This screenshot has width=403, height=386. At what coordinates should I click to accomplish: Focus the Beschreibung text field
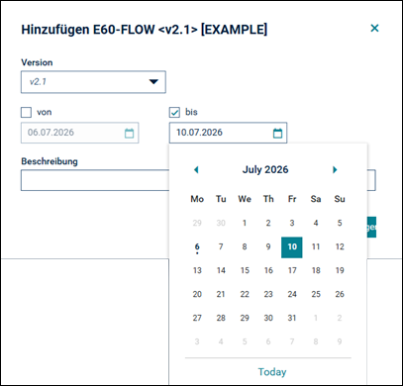point(95,180)
